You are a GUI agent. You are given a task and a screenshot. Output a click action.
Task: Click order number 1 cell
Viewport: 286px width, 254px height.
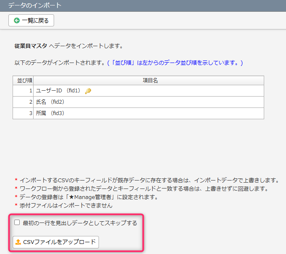pyautogui.click(x=23, y=91)
